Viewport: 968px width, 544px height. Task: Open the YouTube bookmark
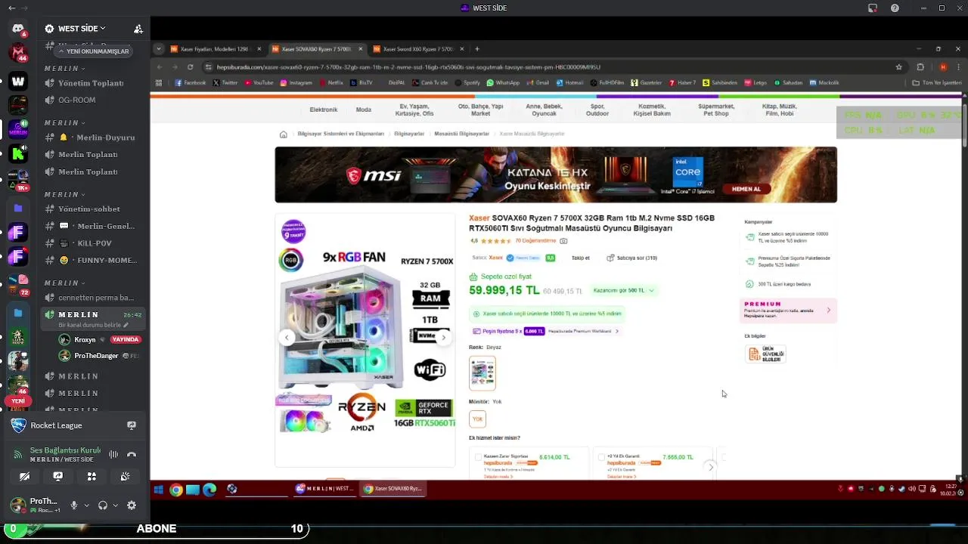click(259, 82)
